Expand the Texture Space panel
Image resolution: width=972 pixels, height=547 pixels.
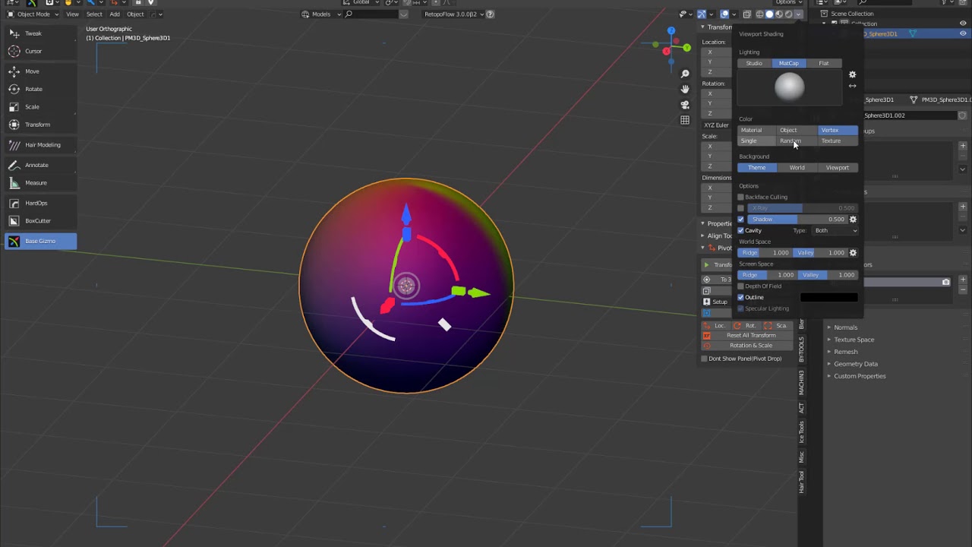854,340
